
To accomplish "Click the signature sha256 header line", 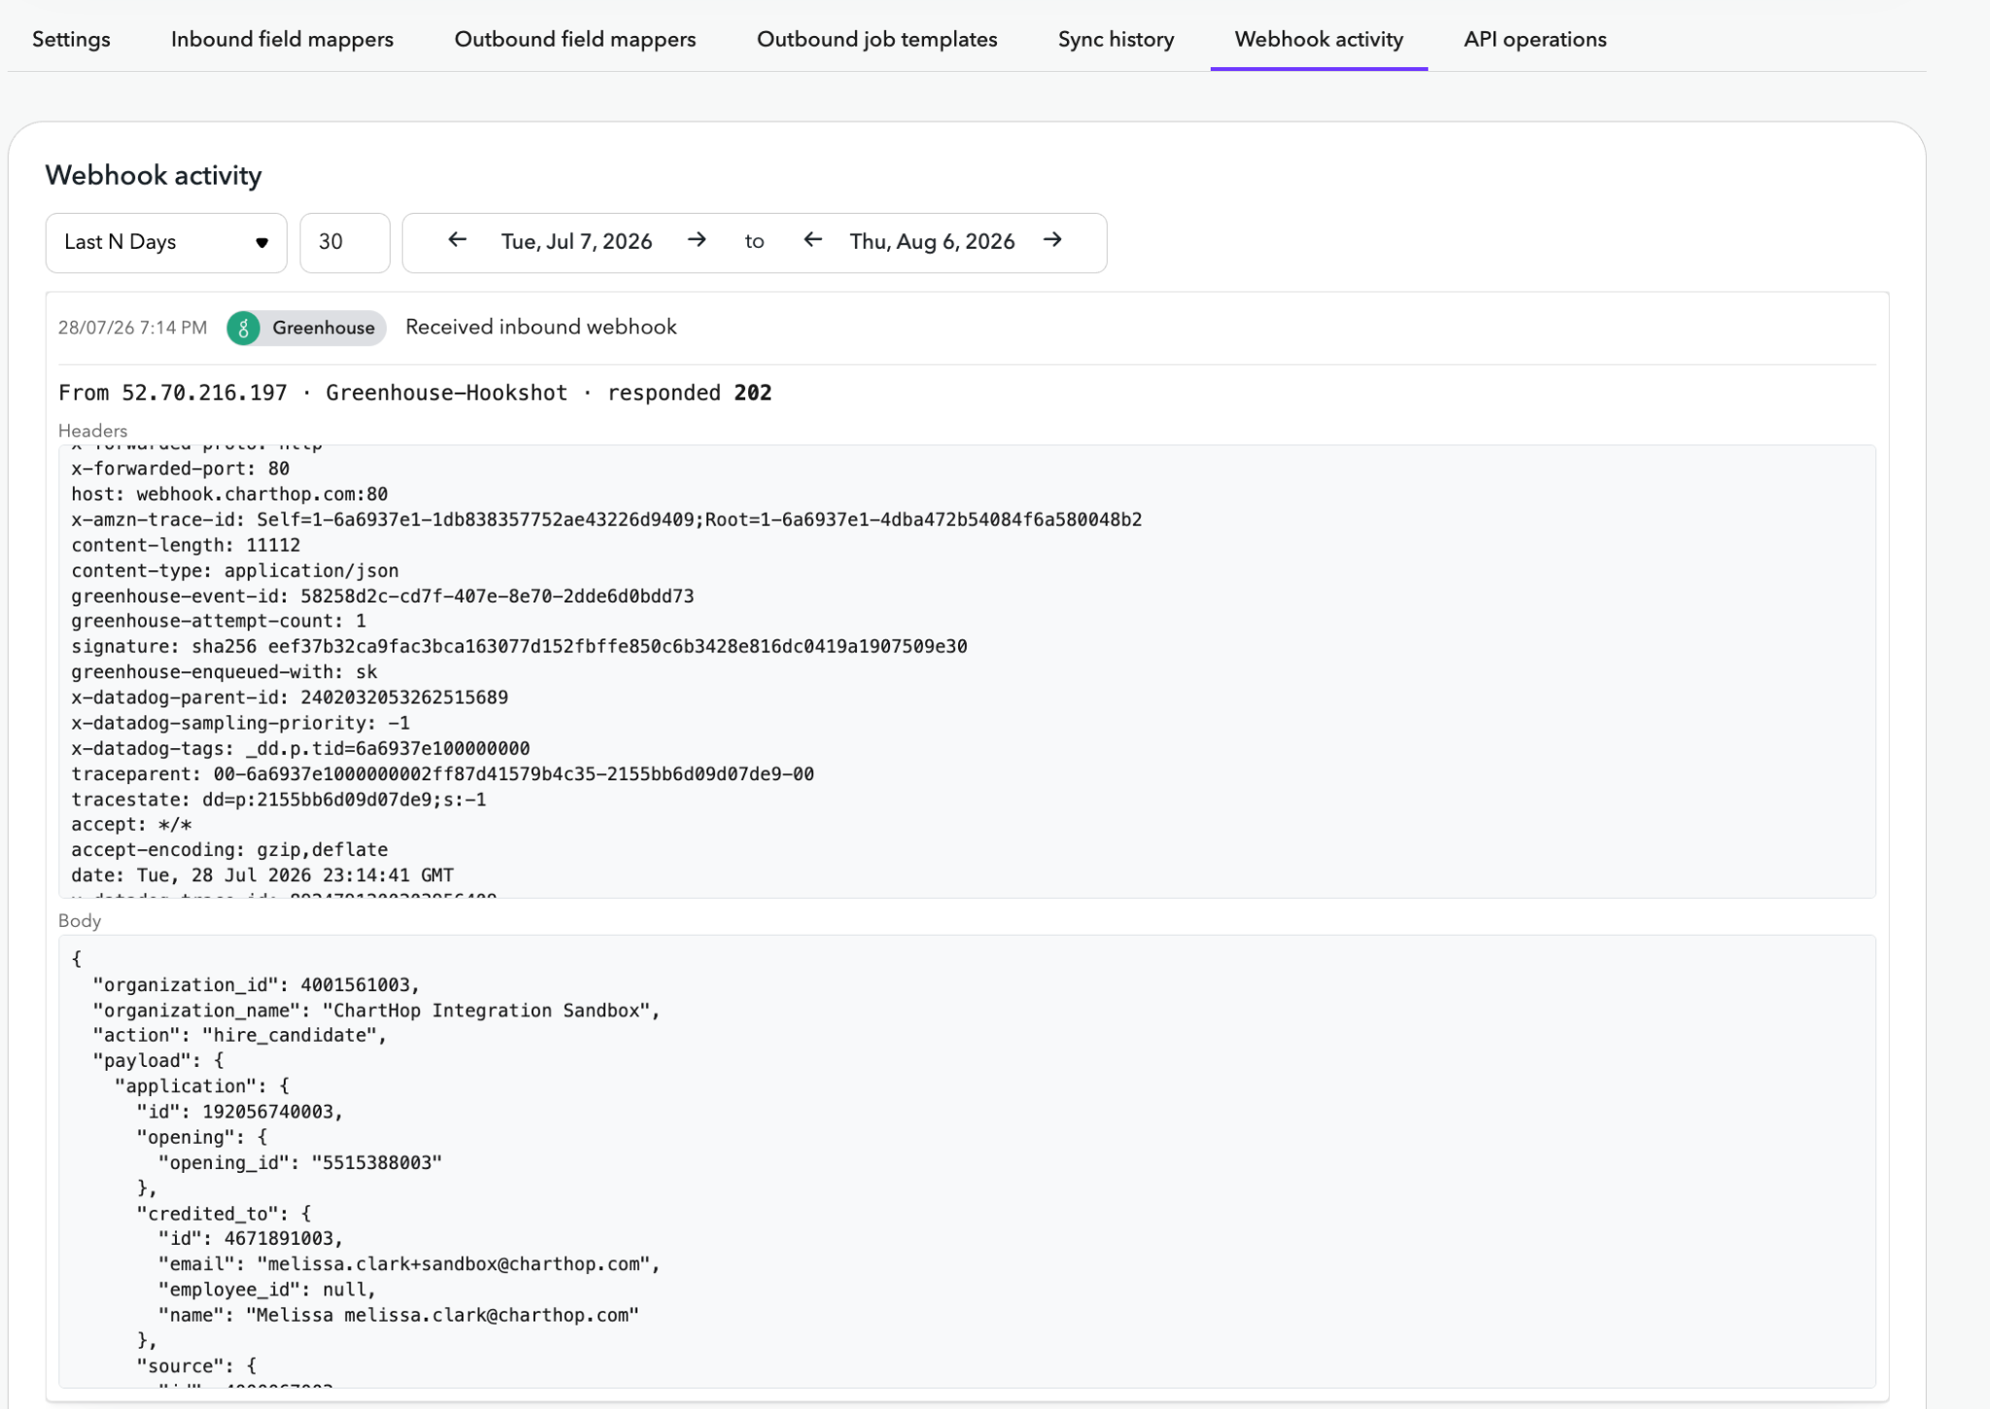I will pyautogui.click(x=519, y=646).
